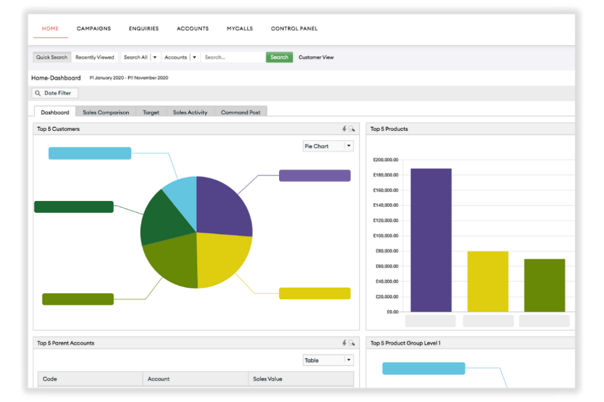
Task: Expand the Search All dropdown arrow
Action: (155, 58)
